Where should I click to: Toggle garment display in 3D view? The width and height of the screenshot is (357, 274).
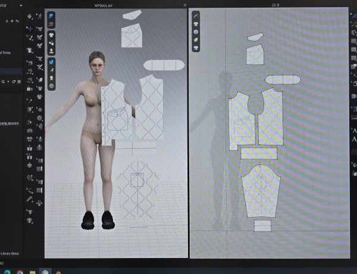pos(52,34)
